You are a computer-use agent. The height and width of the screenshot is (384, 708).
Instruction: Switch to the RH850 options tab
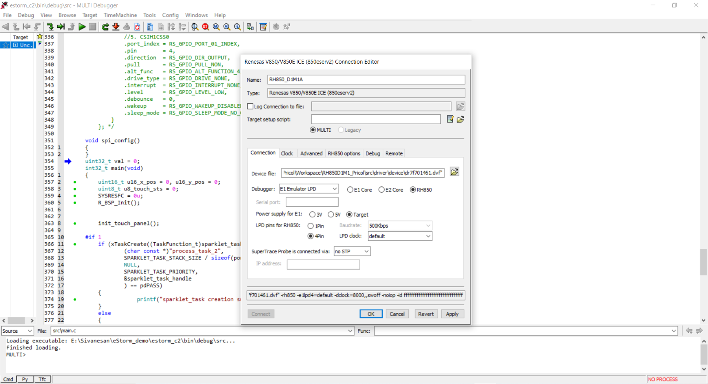[x=344, y=153]
